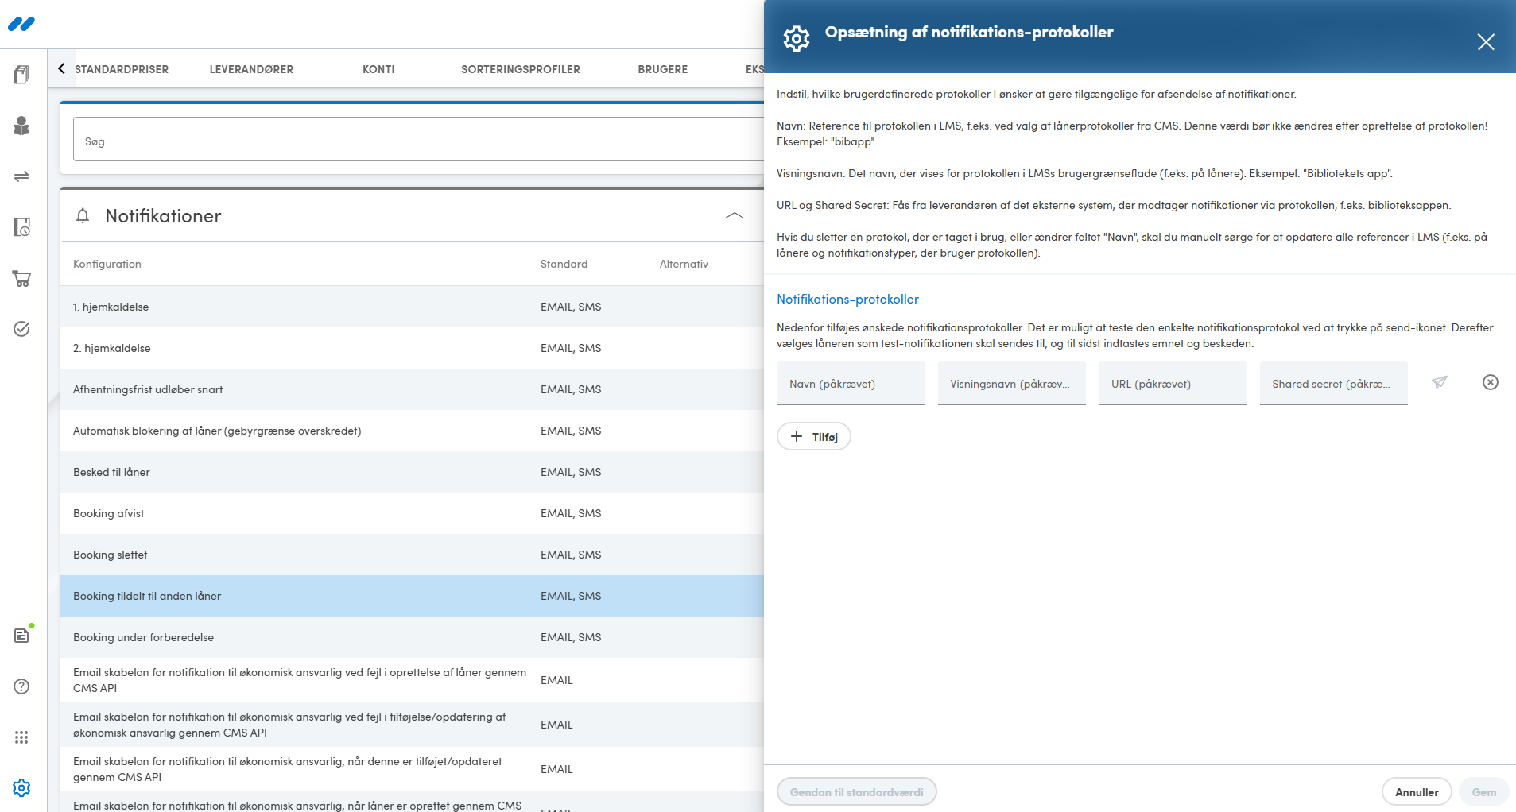Focus the URL (påkrævet) field
Image resolution: width=1516 pixels, height=812 pixels.
tap(1173, 383)
